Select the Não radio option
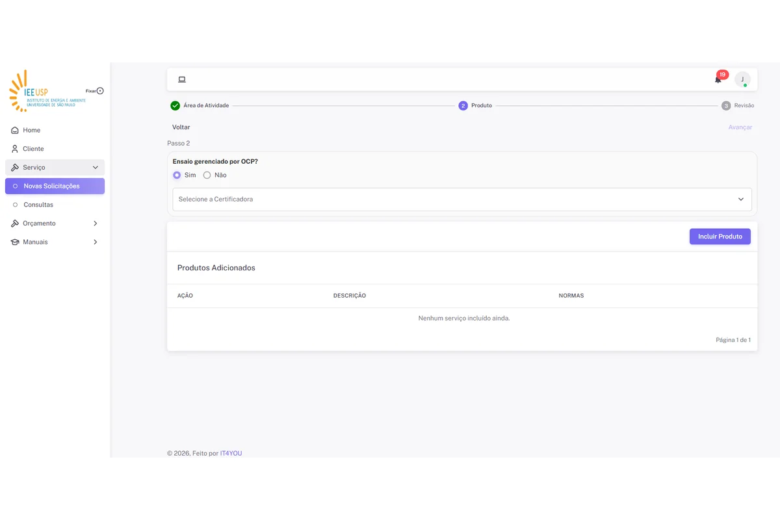The width and height of the screenshot is (780, 520). [207, 175]
